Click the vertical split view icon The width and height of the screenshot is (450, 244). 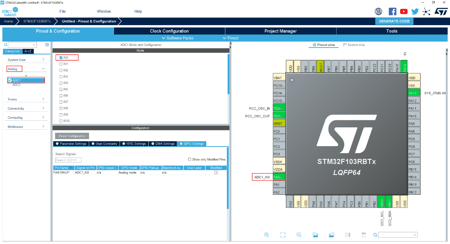pyautogui.click(x=348, y=235)
